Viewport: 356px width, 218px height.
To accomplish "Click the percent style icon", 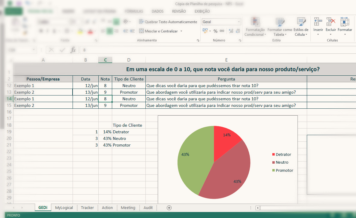I will pos(216,31).
